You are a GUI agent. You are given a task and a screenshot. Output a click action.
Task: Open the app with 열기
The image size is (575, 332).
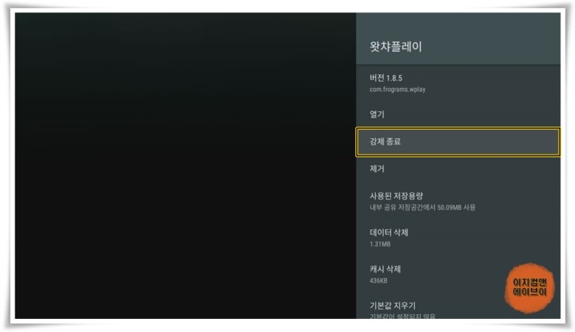pos(458,114)
